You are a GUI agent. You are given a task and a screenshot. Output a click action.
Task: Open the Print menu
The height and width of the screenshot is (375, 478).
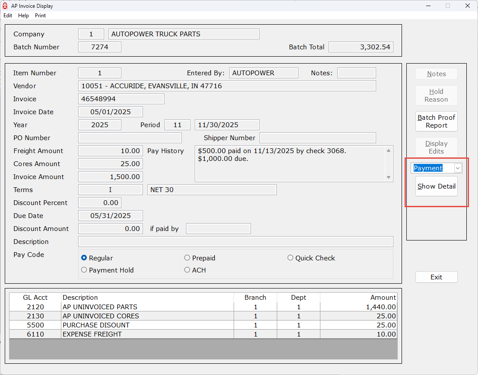click(41, 16)
